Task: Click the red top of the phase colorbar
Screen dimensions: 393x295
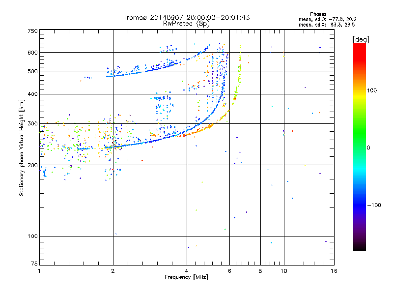Action: coord(359,46)
